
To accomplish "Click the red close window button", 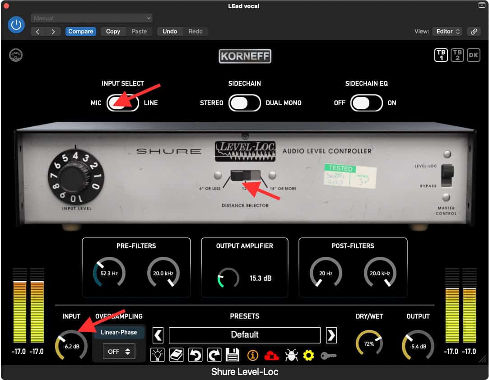I will tap(6, 5).
